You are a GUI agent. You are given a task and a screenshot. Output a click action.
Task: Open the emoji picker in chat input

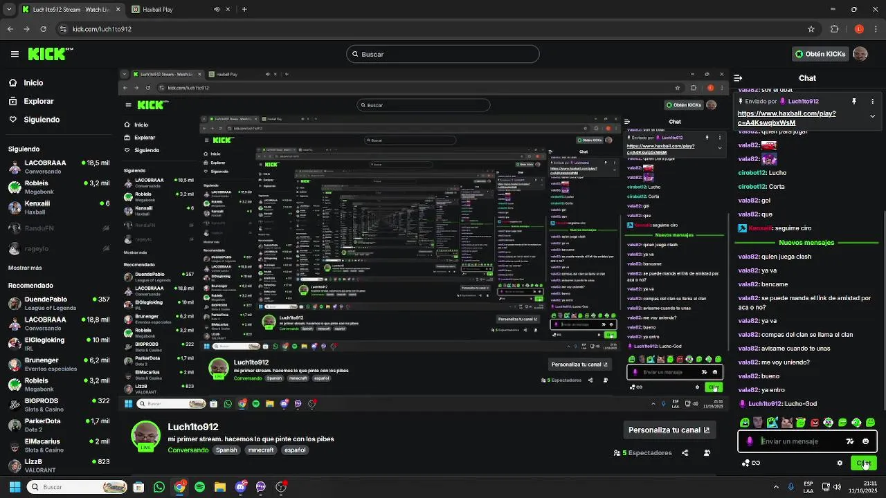tap(865, 441)
